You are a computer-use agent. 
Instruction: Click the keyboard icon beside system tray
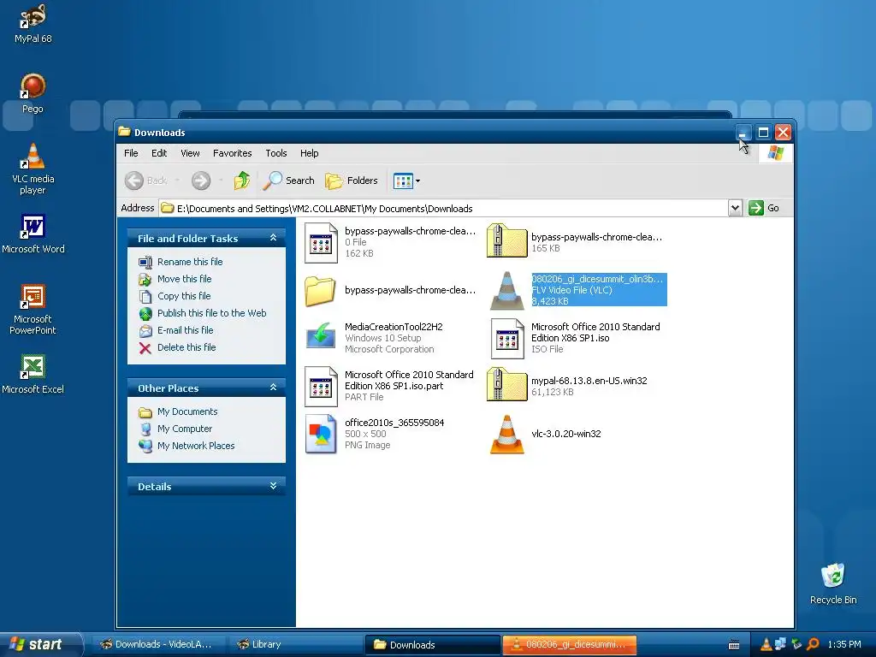pyautogui.click(x=734, y=645)
